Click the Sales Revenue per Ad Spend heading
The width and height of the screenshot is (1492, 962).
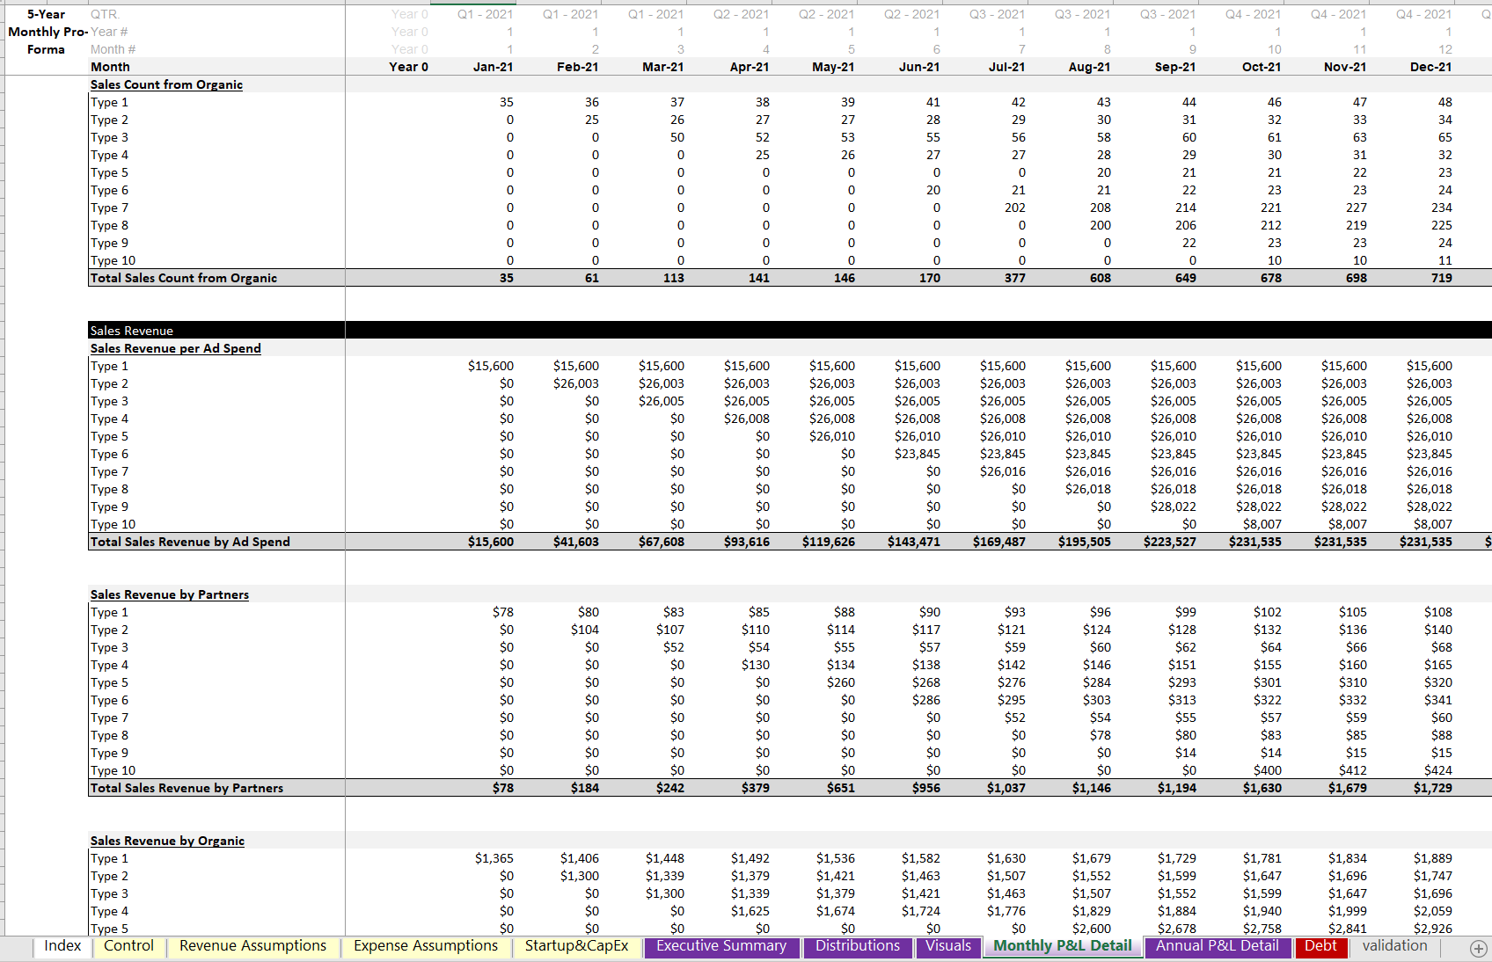175,348
